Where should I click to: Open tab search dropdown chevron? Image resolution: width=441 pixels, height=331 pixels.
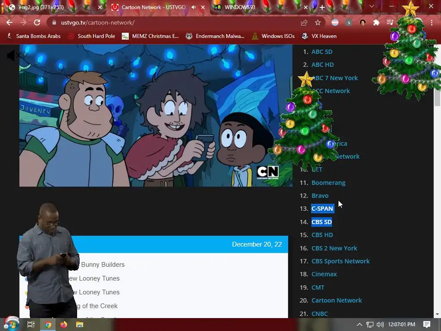[372, 6]
